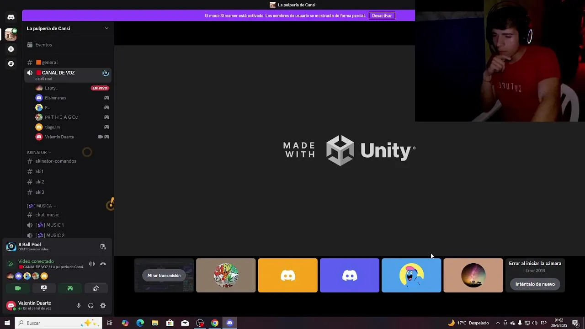
Task: Click the camera icon beside Valentin Duarte
Action: [101, 137]
